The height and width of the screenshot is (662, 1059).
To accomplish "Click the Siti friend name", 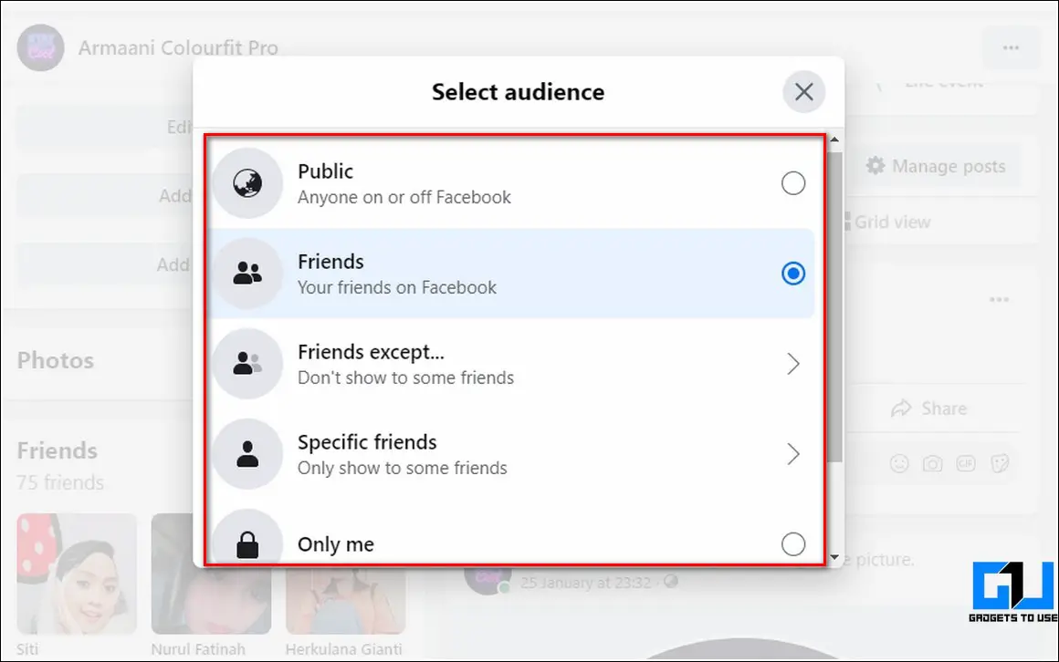I will tap(27, 649).
